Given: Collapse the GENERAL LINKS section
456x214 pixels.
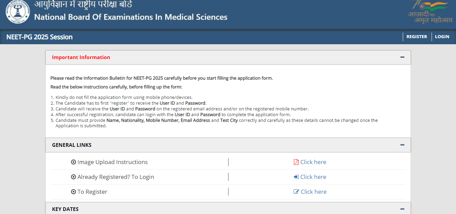Looking at the screenshot, I should 402,145.
